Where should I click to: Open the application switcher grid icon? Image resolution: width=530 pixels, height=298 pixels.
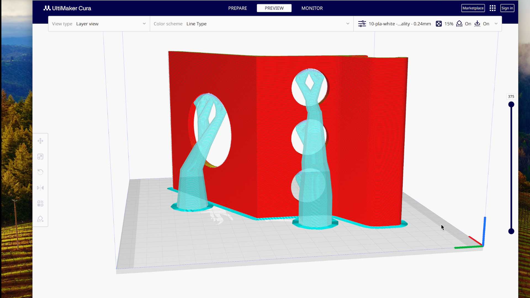[x=492, y=8]
